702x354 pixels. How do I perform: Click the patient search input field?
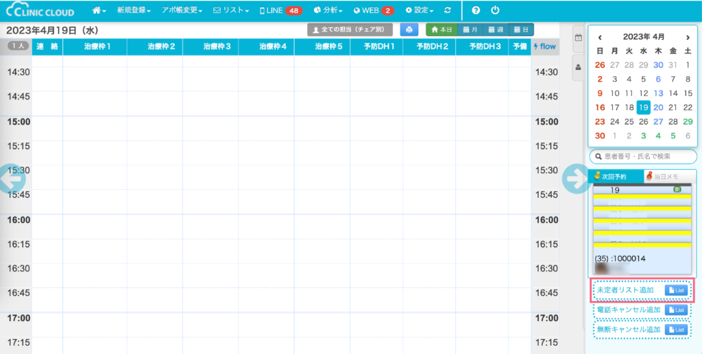[642, 157]
